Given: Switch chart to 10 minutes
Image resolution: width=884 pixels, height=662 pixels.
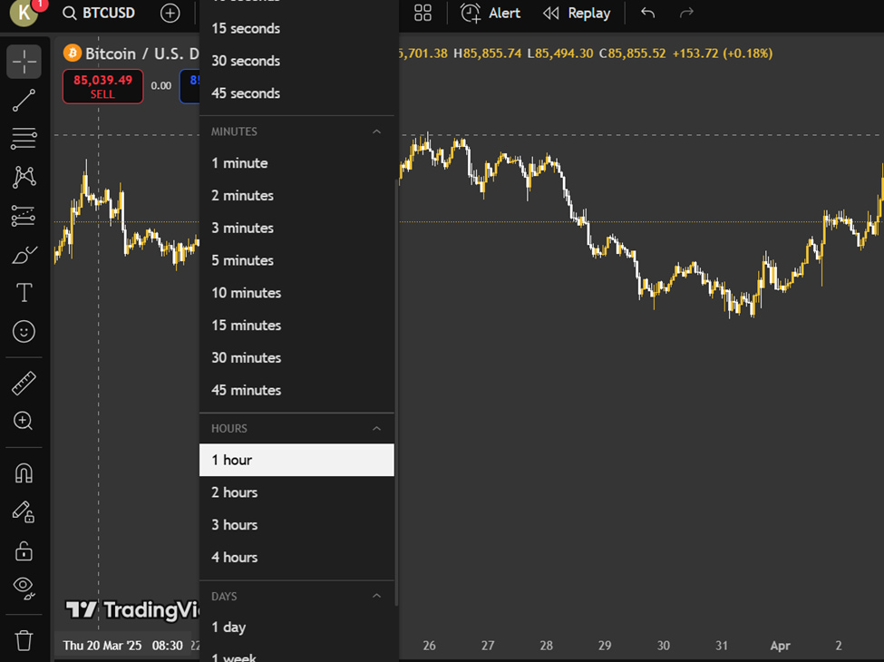Looking at the screenshot, I should [296, 293].
